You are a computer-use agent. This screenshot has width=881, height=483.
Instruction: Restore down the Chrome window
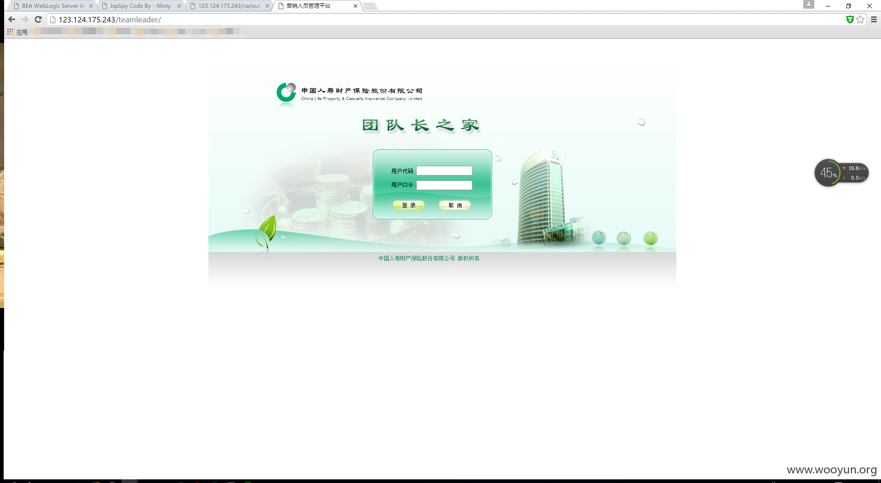(849, 6)
